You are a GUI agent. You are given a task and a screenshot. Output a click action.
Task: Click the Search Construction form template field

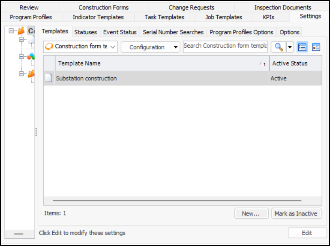[x=225, y=46]
